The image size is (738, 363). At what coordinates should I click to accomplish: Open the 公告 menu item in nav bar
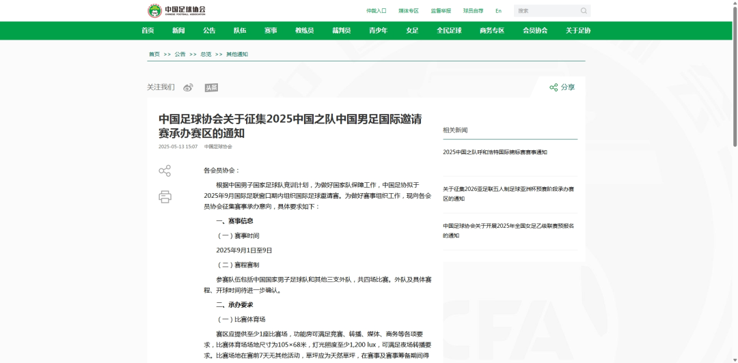click(x=210, y=31)
